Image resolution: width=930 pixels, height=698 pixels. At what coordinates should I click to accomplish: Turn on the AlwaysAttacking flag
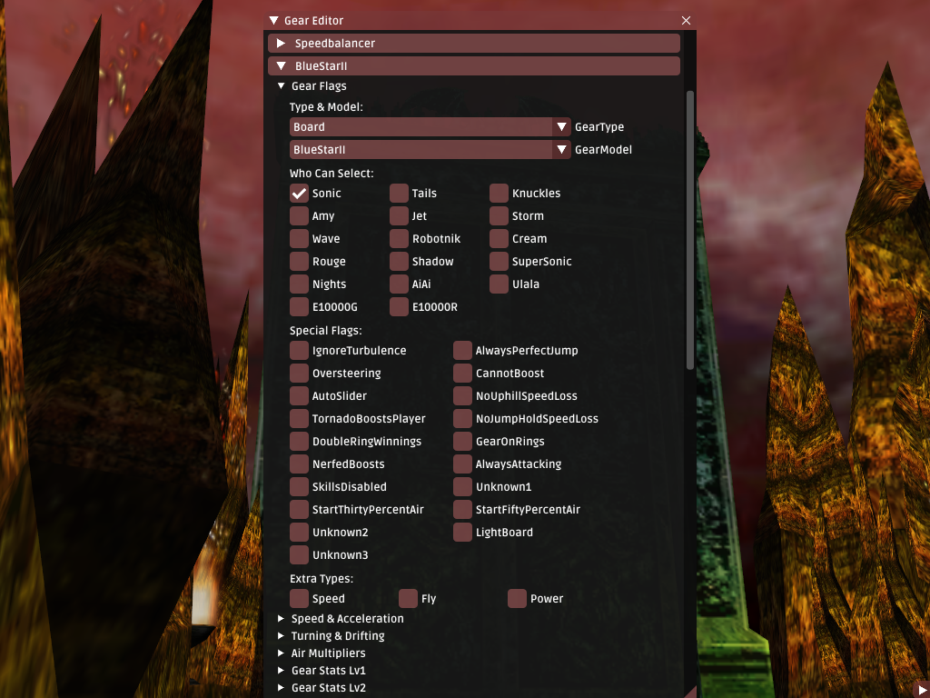(x=462, y=464)
